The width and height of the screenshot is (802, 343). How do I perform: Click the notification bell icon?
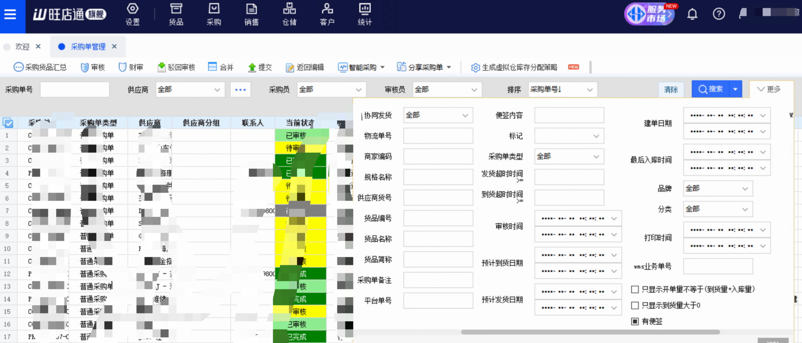click(x=692, y=14)
